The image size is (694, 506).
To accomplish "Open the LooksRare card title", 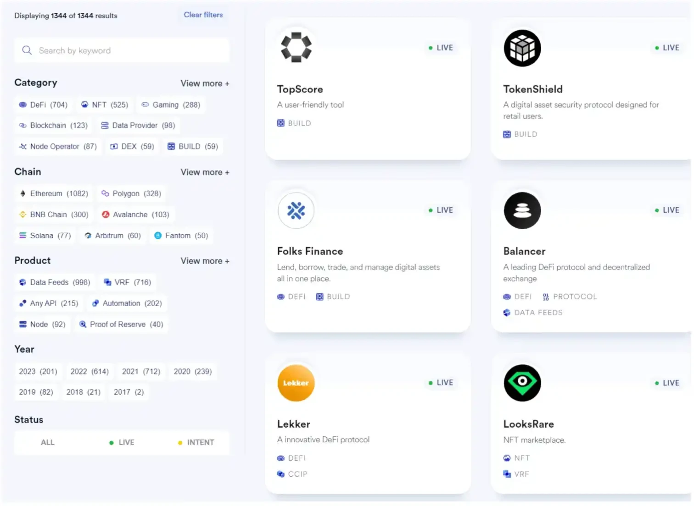I will click(529, 424).
